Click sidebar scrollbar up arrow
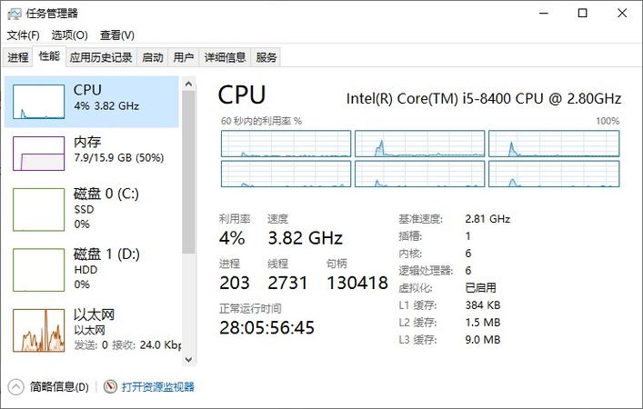 tap(188, 84)
